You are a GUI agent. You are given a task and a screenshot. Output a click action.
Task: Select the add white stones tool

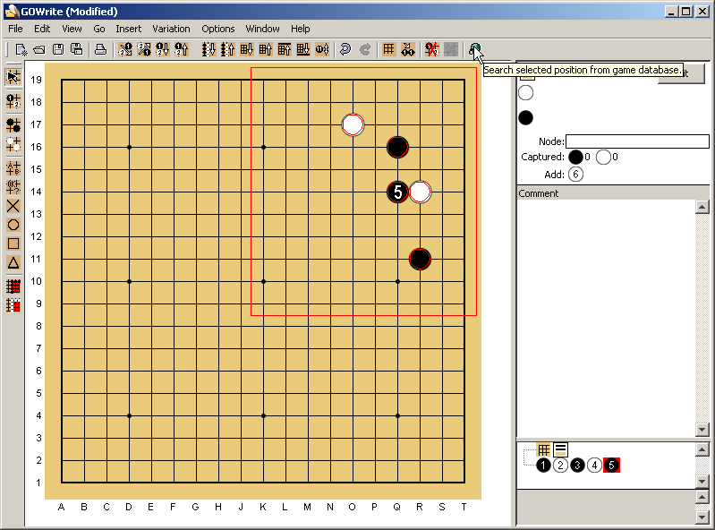coord(13,143)
